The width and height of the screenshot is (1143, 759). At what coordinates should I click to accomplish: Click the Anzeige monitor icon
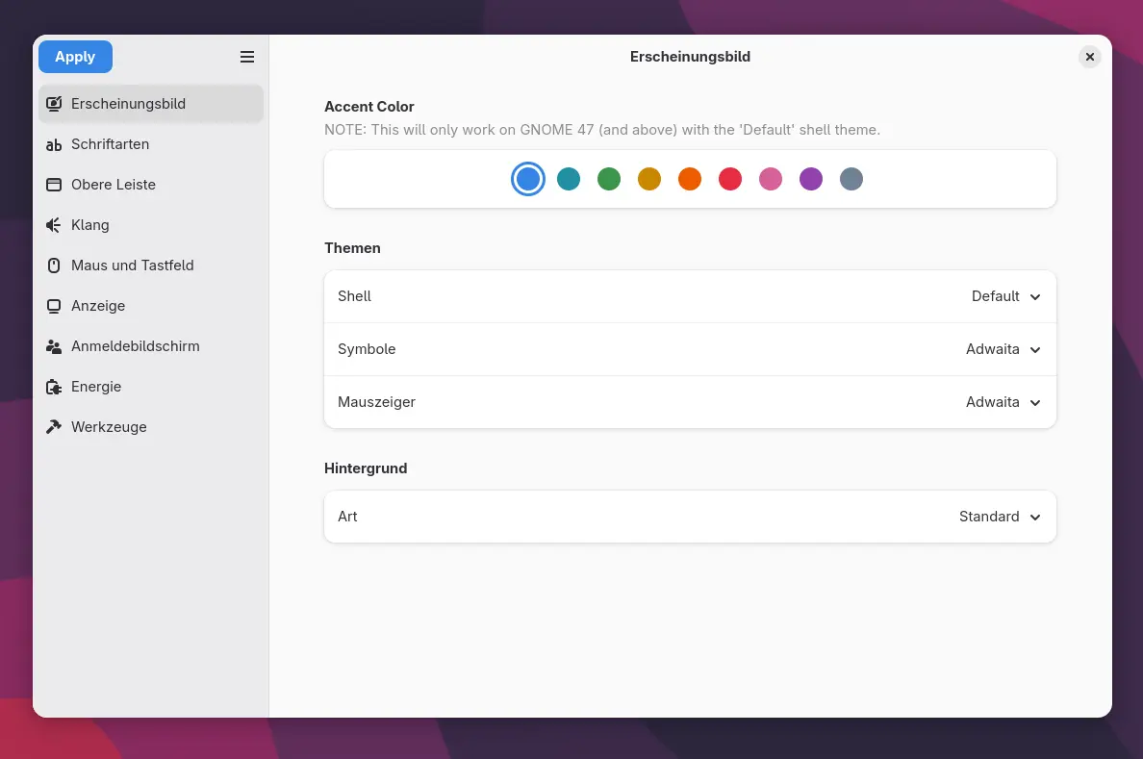point(54,306)
